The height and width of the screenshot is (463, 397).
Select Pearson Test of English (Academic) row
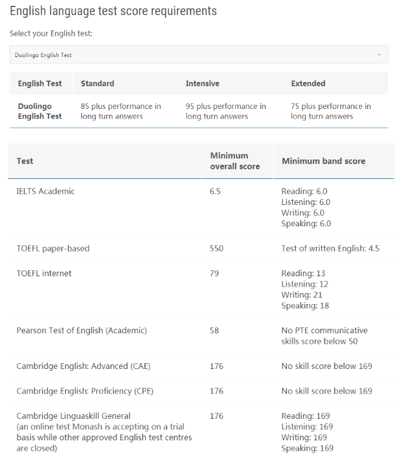tap(82, 331)
